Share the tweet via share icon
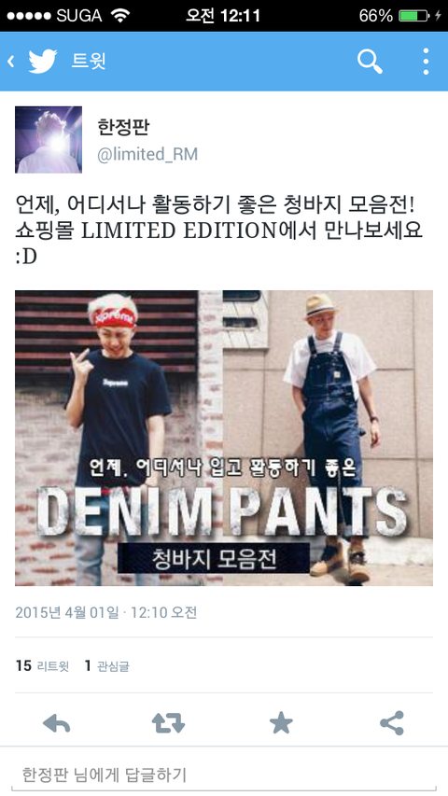The image size is (448, 796). pyautogui.click(x=392, y=722)
